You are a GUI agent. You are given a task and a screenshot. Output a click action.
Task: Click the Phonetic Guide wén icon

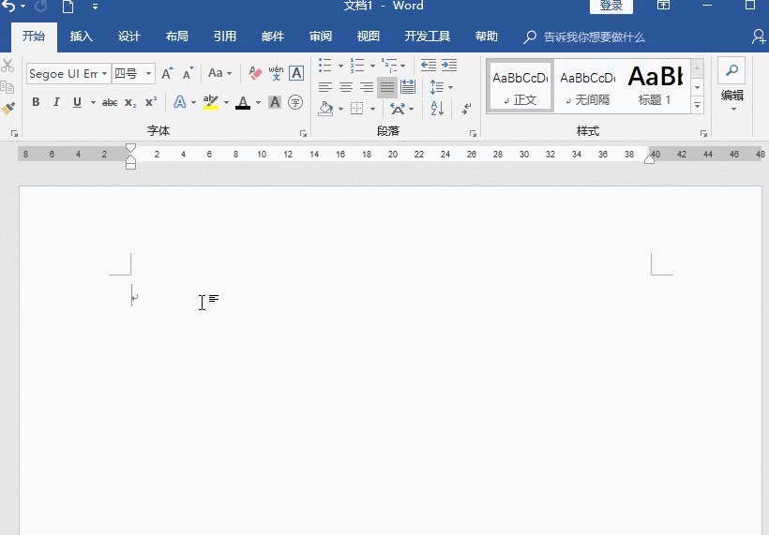[x=276, y=73]
